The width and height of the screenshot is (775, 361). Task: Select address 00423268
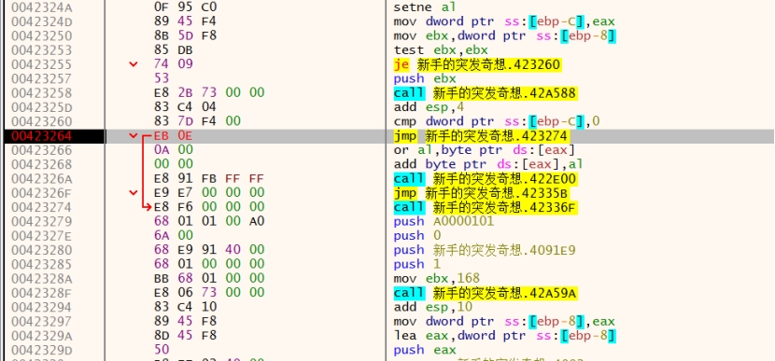(41, 164)
